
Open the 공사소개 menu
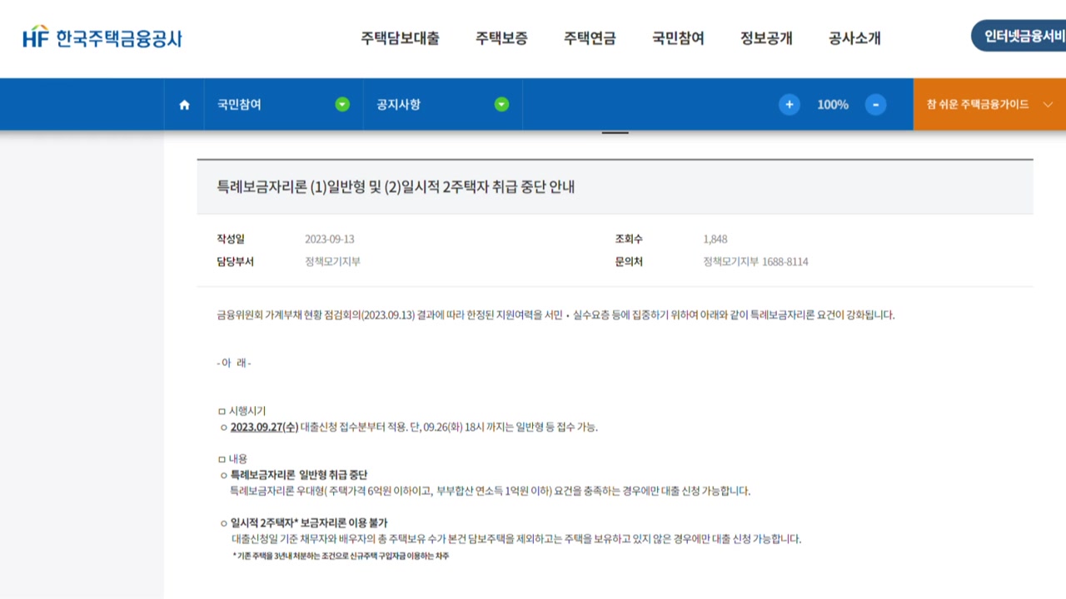854,38
